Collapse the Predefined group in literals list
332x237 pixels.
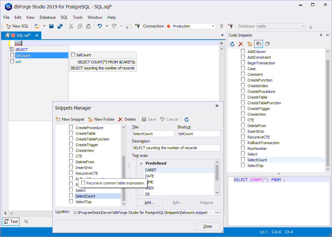pyautogui.click(x=141, y=164)
